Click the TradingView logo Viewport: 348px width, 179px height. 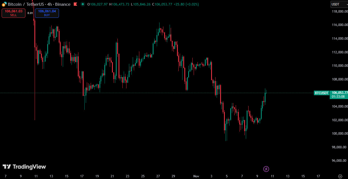click(x=24, y=167)
